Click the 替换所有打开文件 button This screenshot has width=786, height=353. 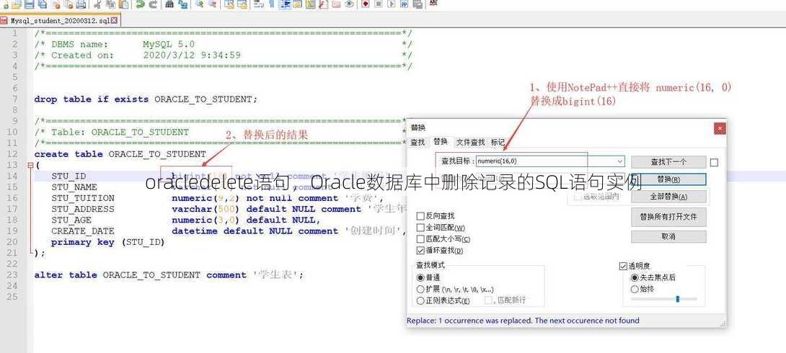point(668,218)
